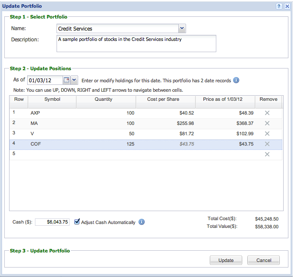294x277 pixels.
Task: Click info icon beside Adjust Cash Automatically
Action: click(142, 222)
